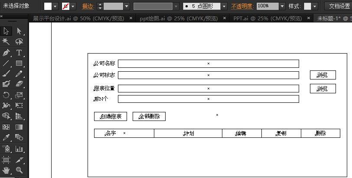Open the fill color dropdown arrow

click(55, 6)
